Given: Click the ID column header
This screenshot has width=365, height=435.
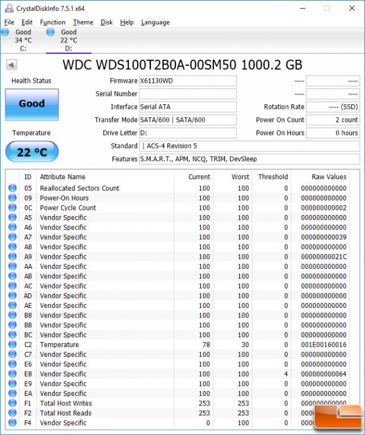Looking at the screenshot, I should point(28,177).
